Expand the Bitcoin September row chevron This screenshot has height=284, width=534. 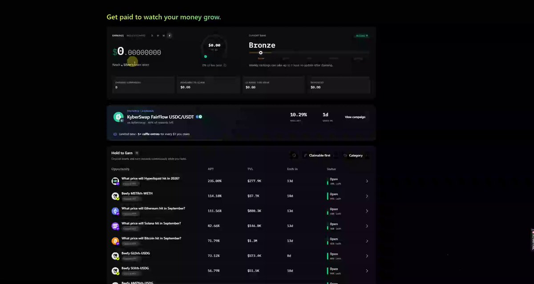(367, 241)
